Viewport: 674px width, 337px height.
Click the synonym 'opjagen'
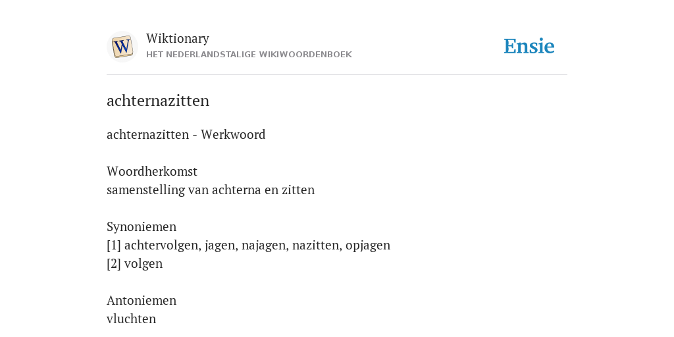tap(368, 246)
